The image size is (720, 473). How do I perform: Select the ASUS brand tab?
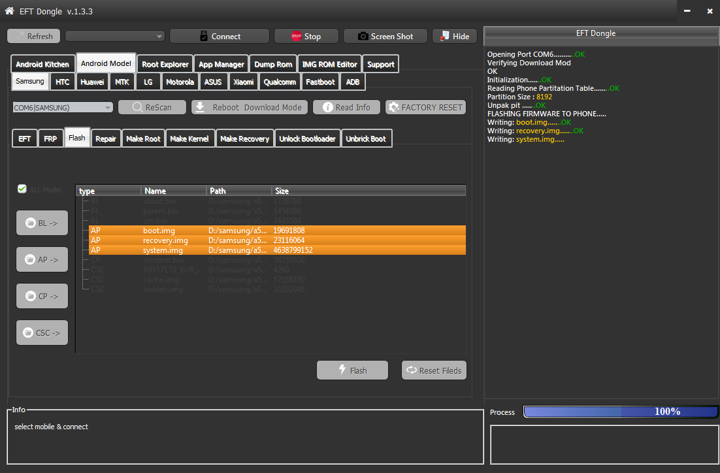coord(213,82)
